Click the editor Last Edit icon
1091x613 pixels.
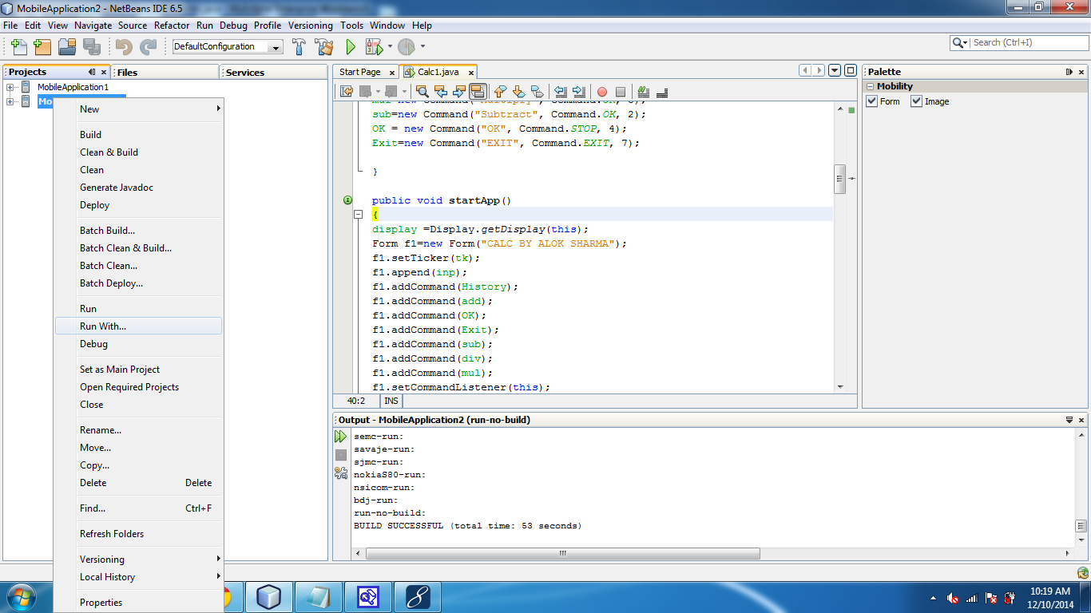[x=347, y=92]
